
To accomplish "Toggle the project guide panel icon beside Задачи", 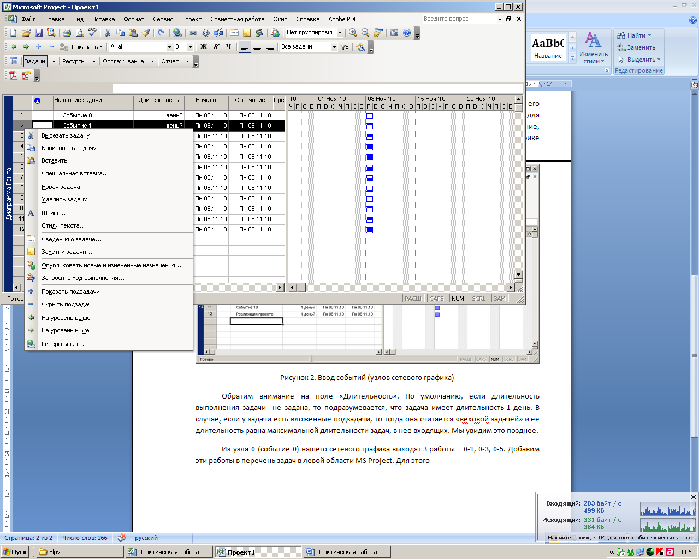I will (14, 61).
